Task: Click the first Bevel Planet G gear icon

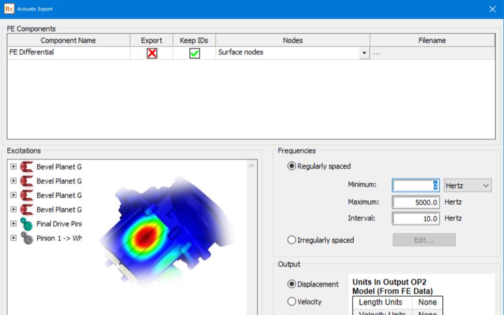Action: [26, 167]
